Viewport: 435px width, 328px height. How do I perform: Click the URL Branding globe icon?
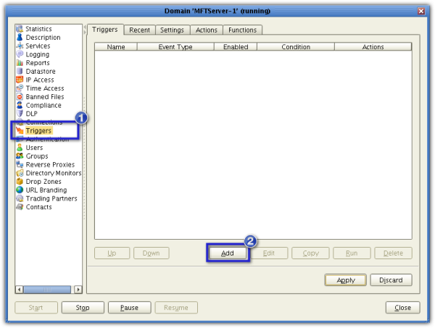click(20, 190)
